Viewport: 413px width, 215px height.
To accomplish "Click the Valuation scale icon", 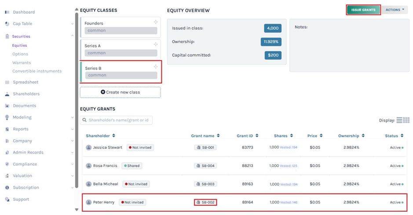I will coord(7,176).
